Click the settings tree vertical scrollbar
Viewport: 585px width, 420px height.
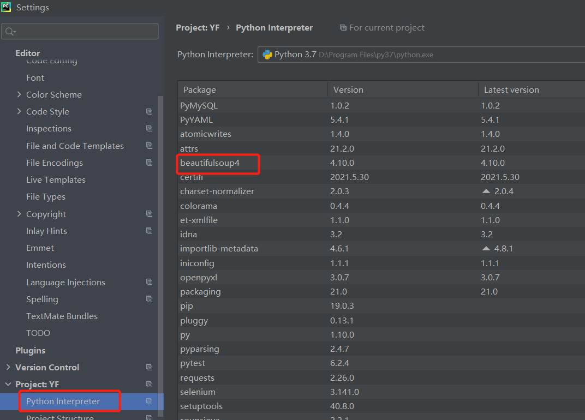160,256
